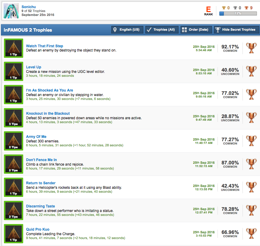
Task: Open the Knockout in the Blackout link
Action: (x=48, y=114)
